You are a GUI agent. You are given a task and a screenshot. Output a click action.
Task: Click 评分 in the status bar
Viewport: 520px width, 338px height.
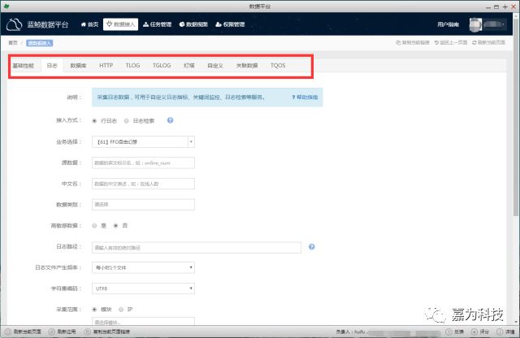(480, 331)
